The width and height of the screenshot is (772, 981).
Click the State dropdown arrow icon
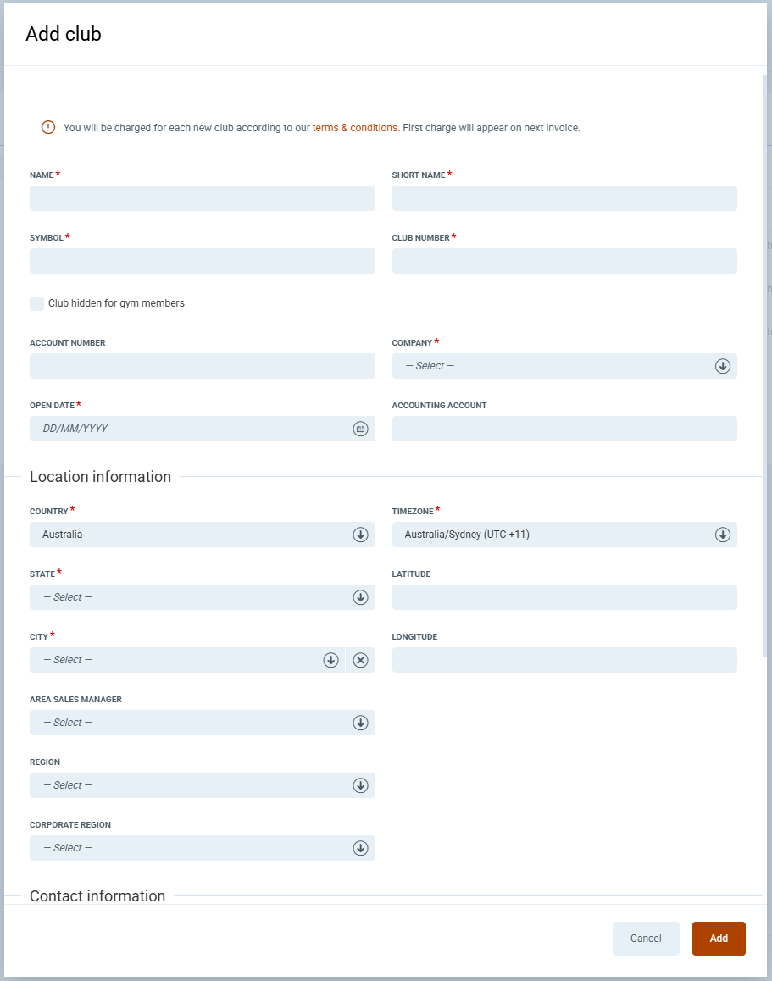pos(360,597)
